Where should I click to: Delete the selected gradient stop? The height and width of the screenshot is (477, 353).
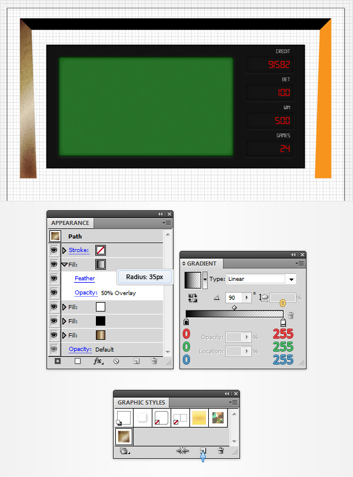coord(291,315)
